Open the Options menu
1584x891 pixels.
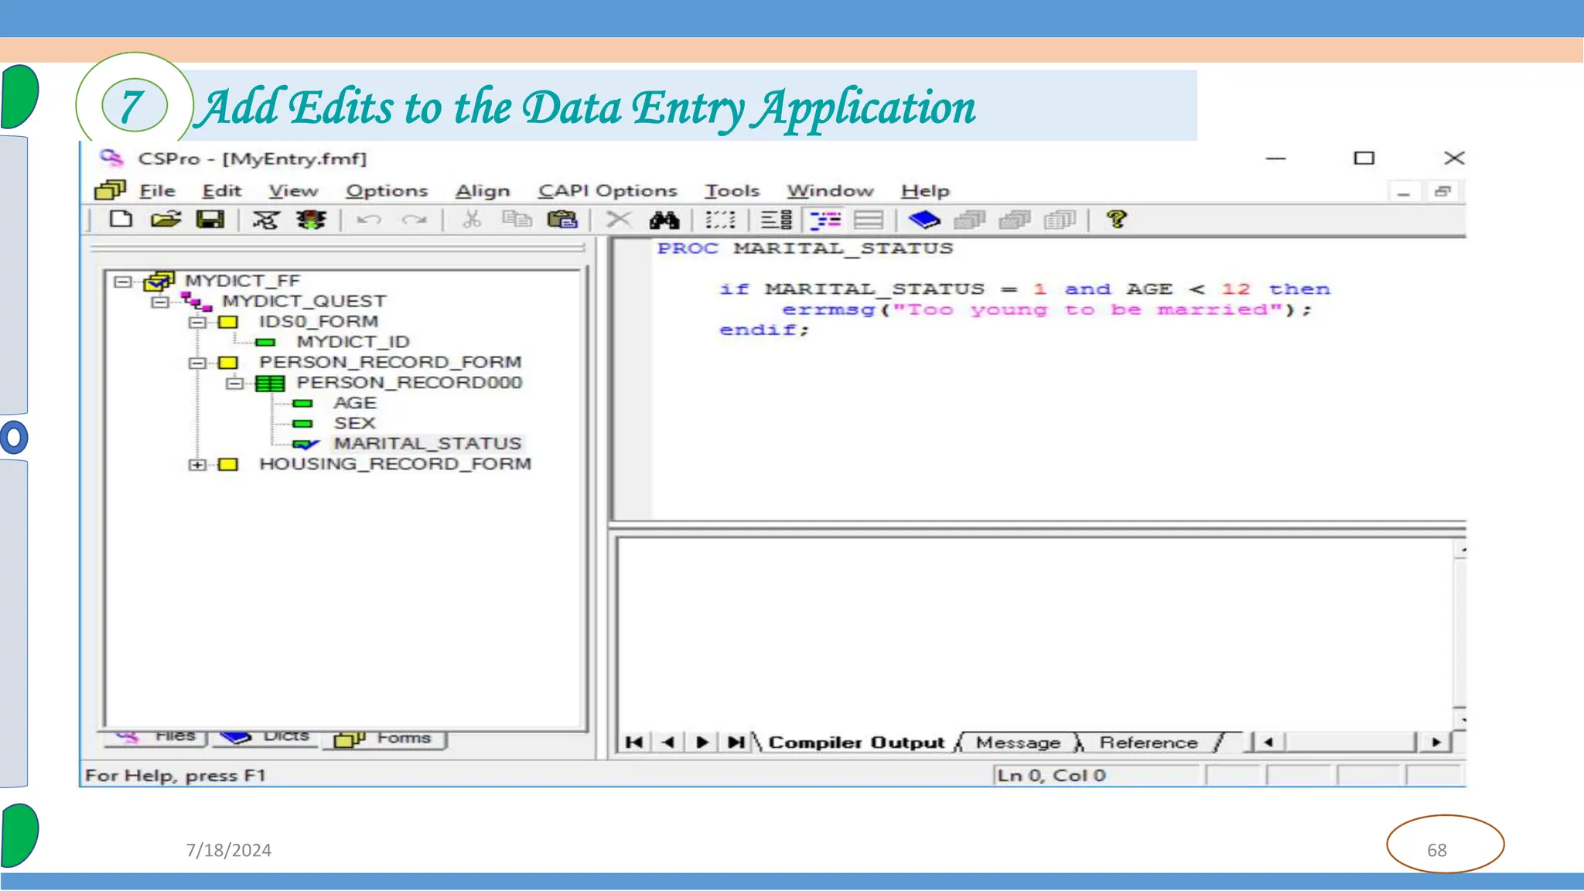pyautogui.click(x=387, y=190)
